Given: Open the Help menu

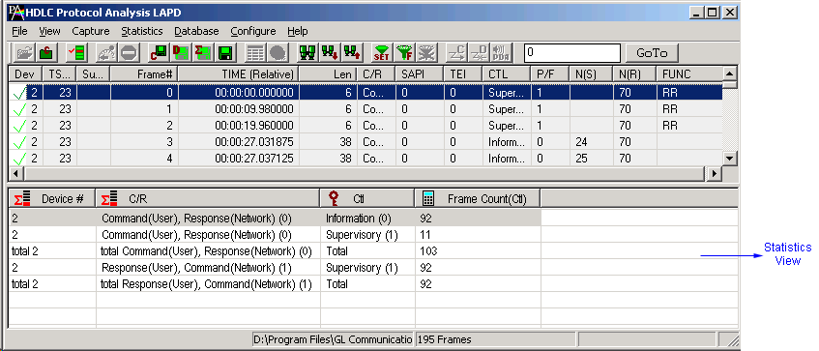Looking at the screenshot, I should (298, 31).
